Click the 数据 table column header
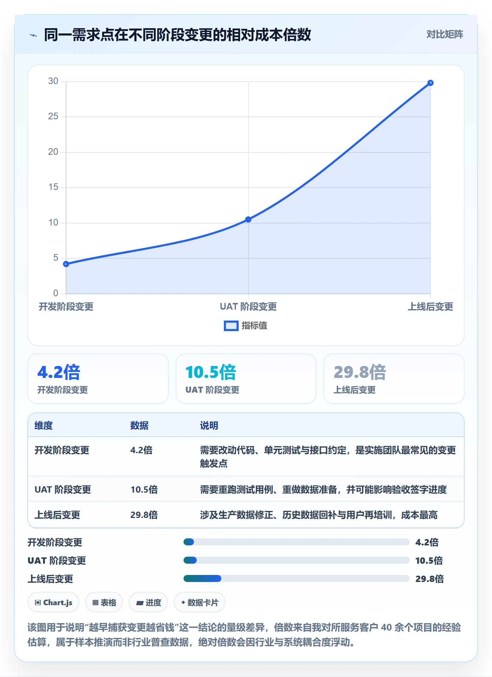Viewport: 492px width, 677px height. click(140, 425)
